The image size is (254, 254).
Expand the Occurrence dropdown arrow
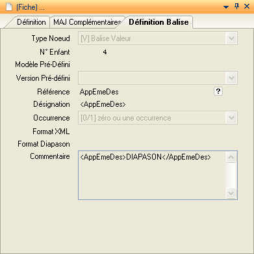[x=231, y=118]
